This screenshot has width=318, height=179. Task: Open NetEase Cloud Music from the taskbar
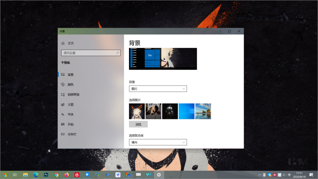coord(77,175)
